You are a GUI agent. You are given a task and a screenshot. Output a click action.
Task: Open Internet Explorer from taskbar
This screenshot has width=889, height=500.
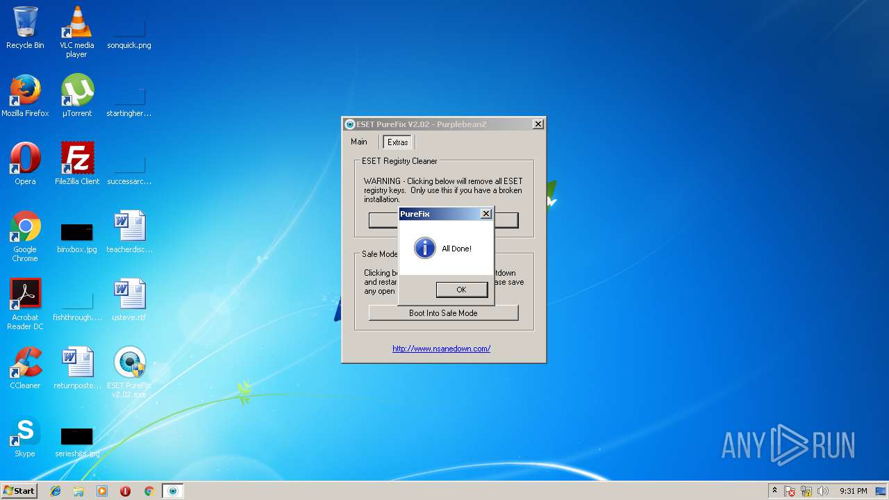pos(56,491)
